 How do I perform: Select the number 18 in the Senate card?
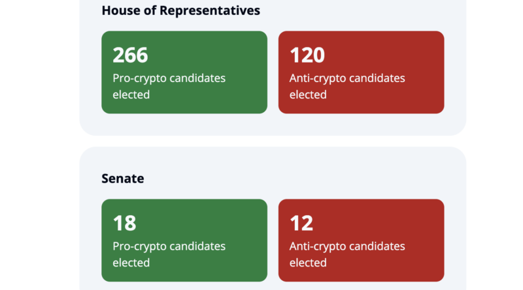[x=124, y=223]
